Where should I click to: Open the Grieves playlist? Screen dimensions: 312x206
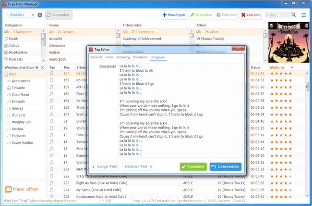pyautogui.click(x=24, y=108)
